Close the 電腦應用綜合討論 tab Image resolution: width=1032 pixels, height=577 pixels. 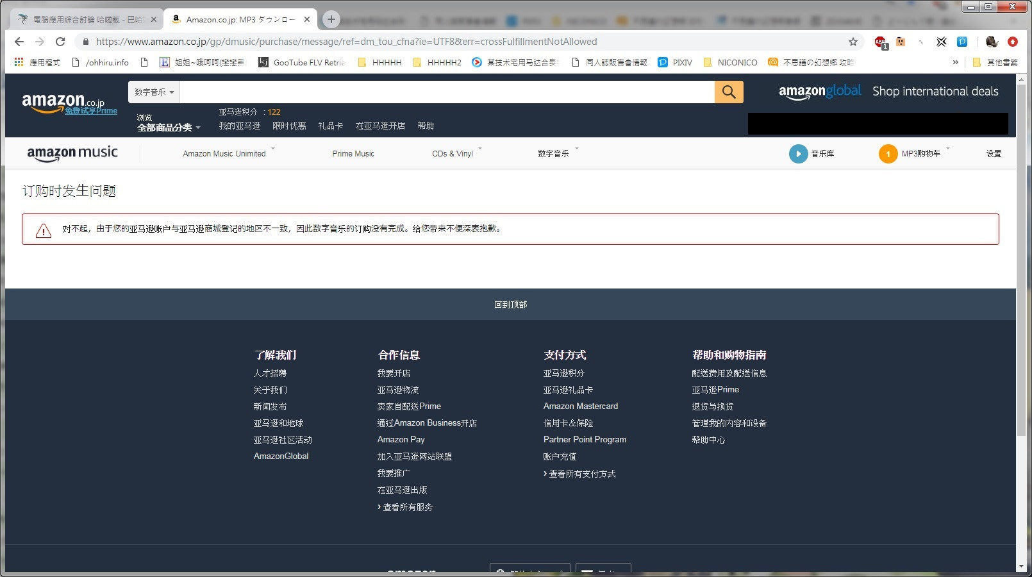click(x=154, y=19)
